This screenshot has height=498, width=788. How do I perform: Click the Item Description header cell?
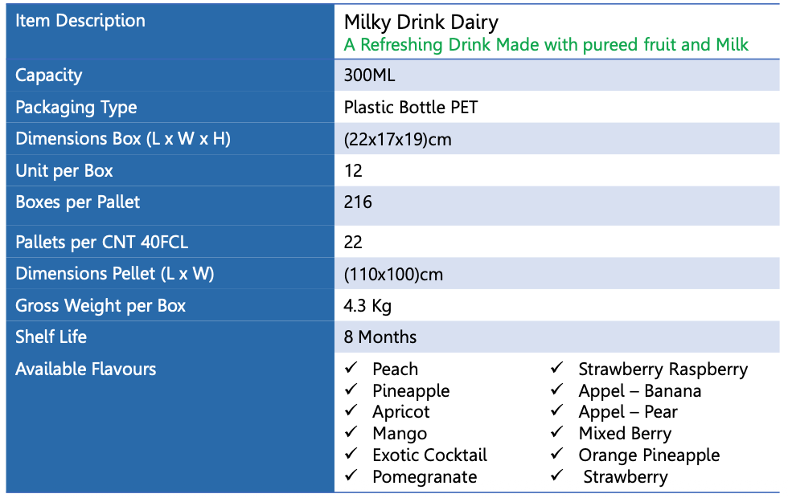coord(80,21)
